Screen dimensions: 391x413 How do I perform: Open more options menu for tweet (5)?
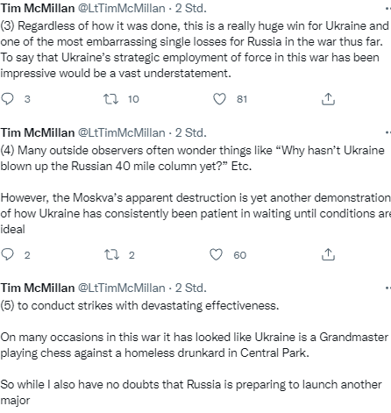point(388,288)
